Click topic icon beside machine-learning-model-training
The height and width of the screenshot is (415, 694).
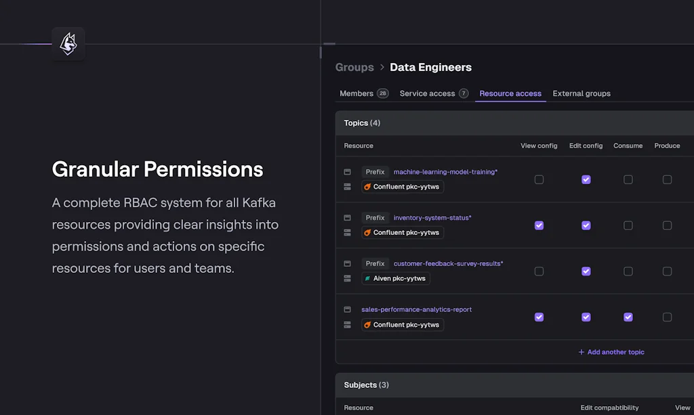[347, 172]
